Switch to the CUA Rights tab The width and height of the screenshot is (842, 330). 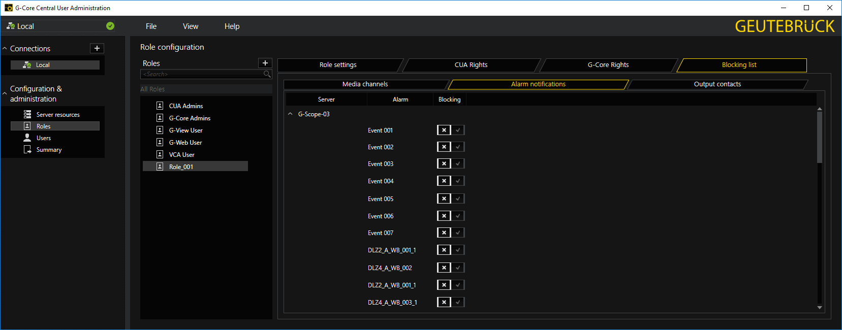[x=471, y=65]
